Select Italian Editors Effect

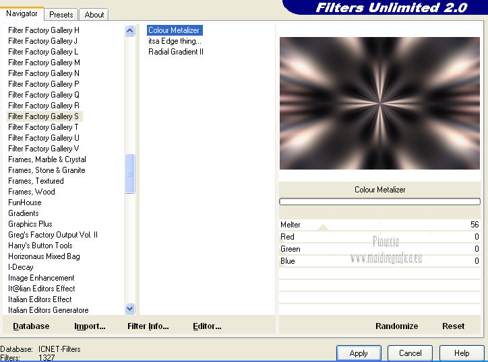40,299
